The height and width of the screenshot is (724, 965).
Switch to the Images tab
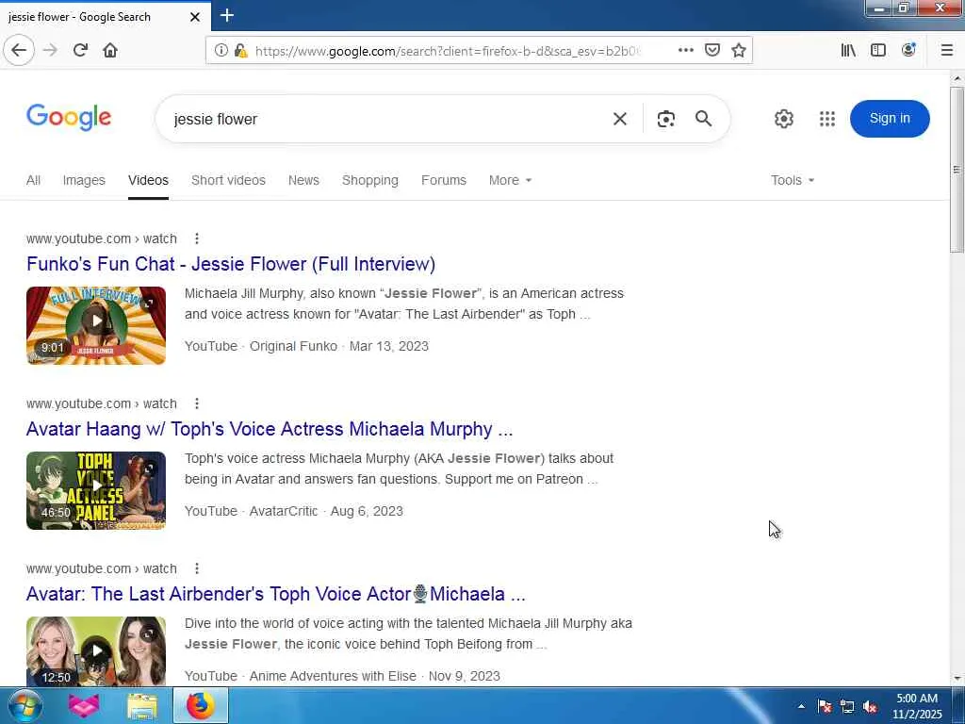pyautogui.click(x=84, y=180)
